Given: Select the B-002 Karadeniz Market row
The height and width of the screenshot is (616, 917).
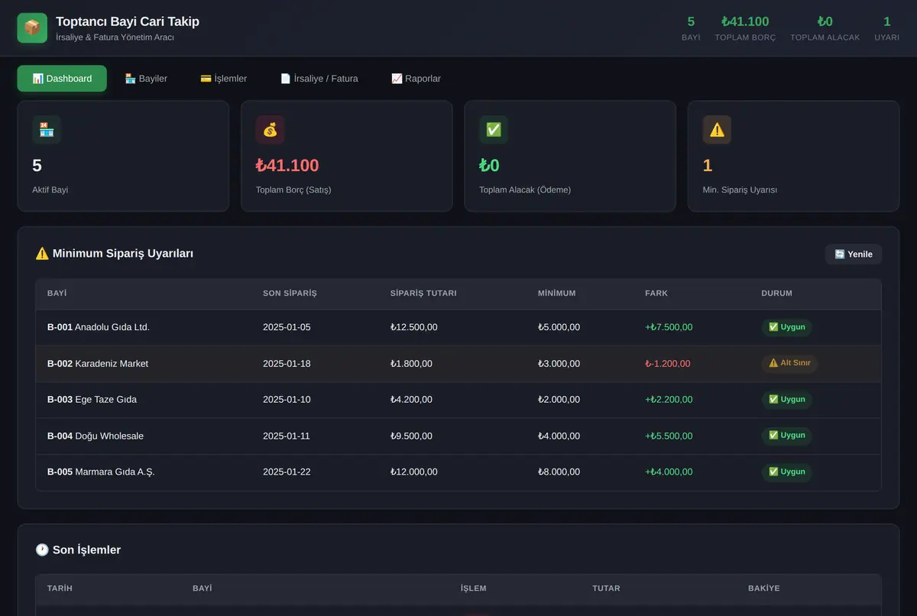Looking at the screenshot, I should (x=458, y=364).
